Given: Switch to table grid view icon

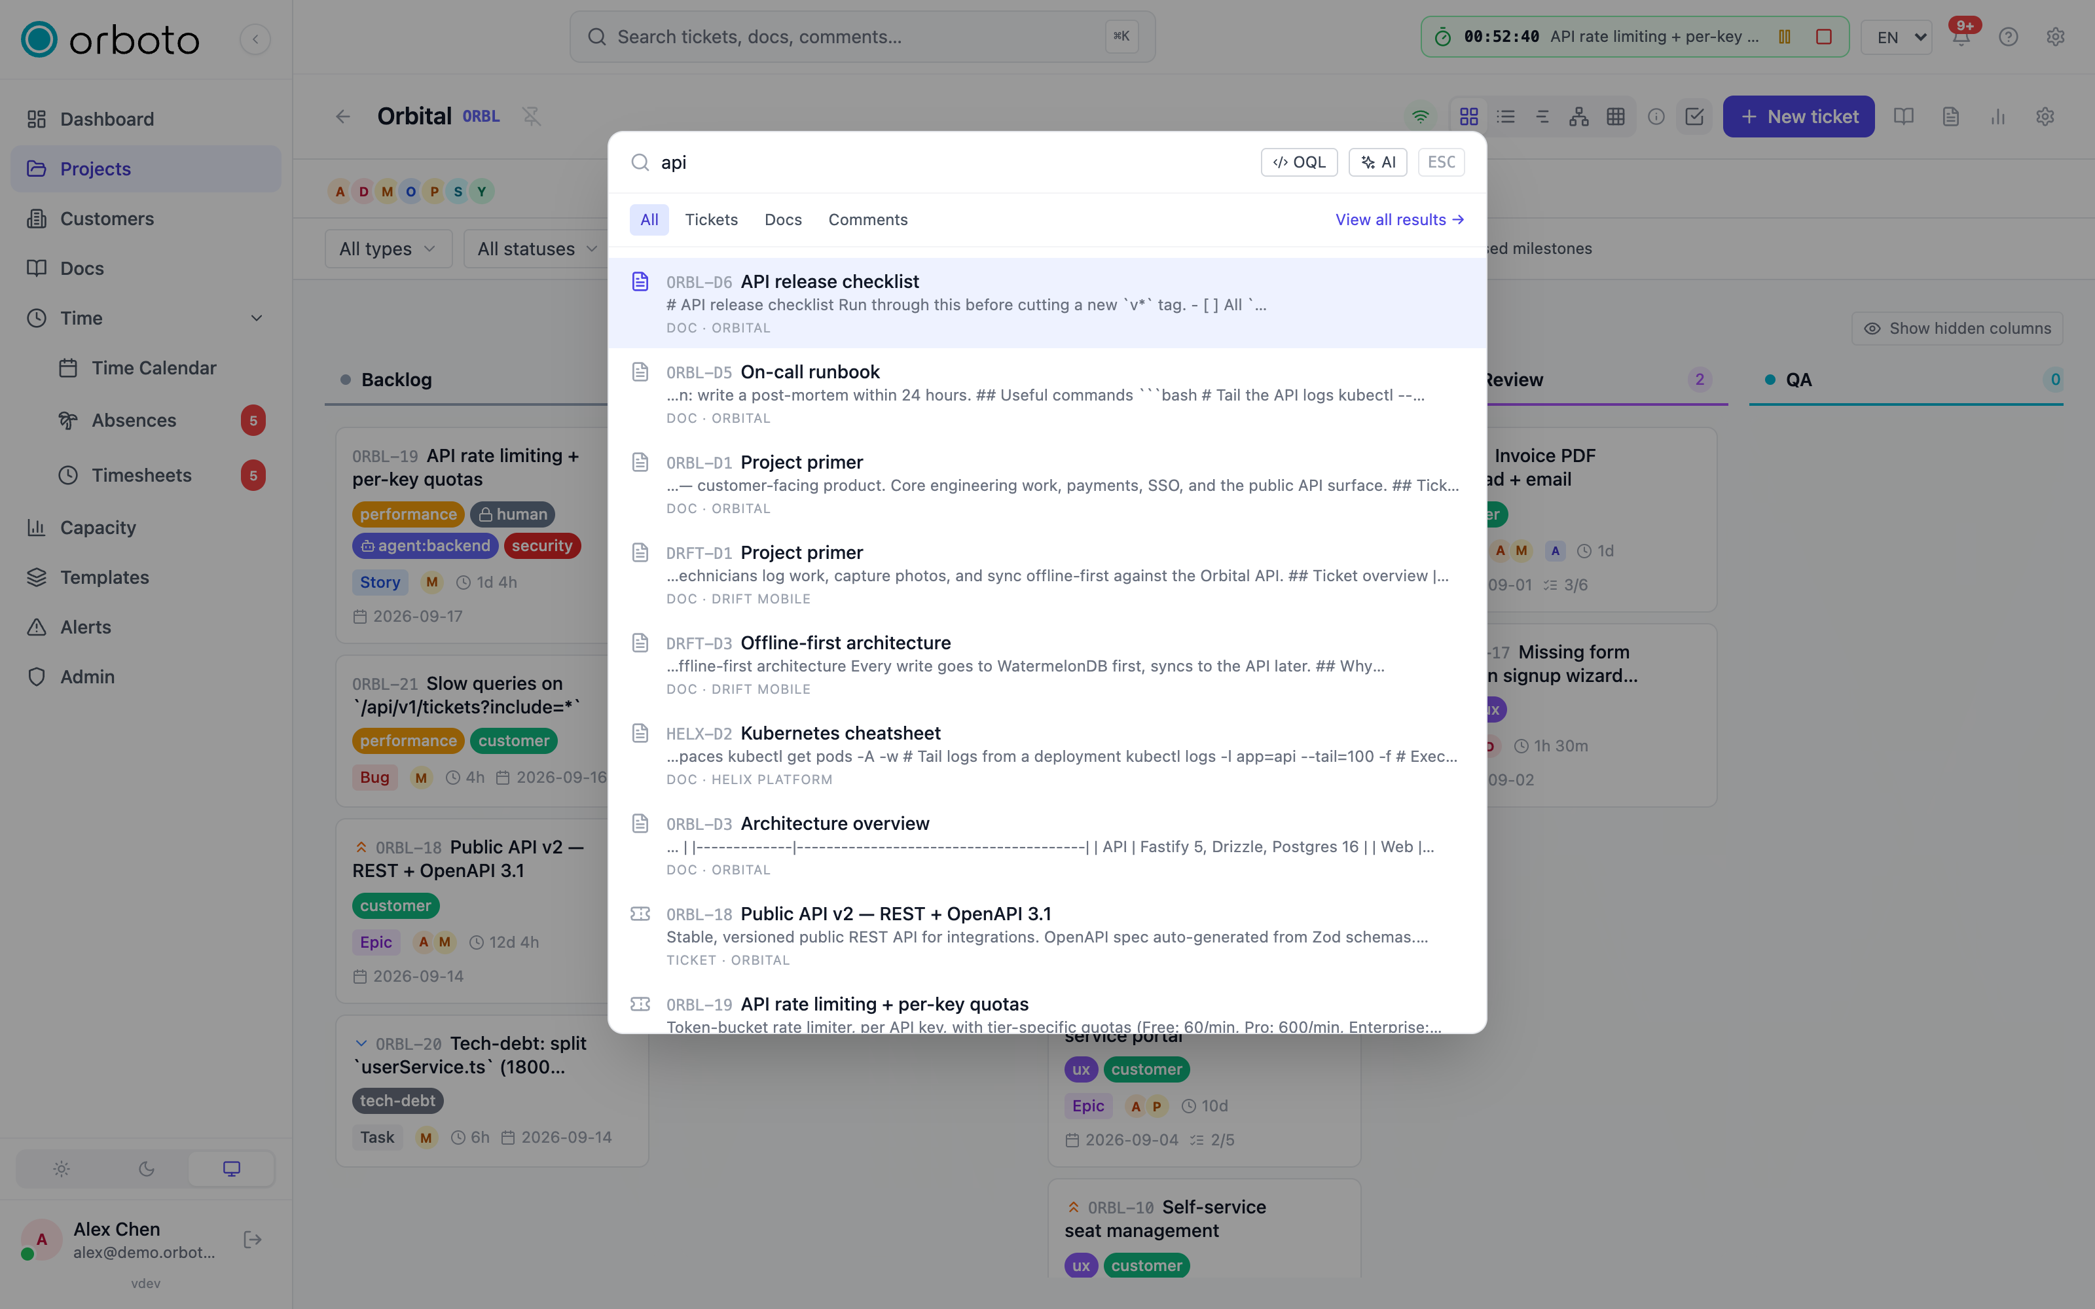Looking at the screenshot, I should [1615, 116].
